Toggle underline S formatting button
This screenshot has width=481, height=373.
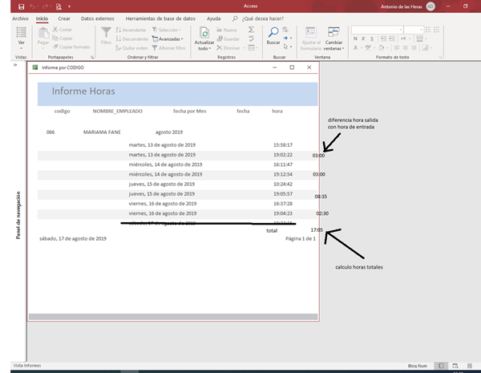[371, 39]
